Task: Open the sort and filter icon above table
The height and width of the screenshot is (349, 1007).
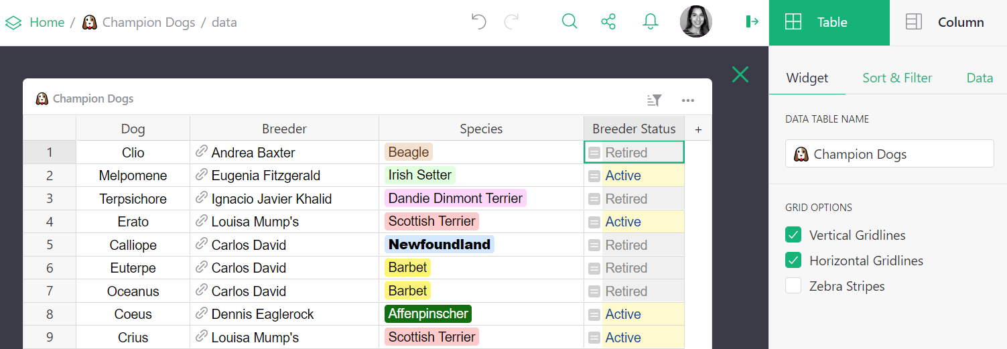Action: click(x=654, y=100)
